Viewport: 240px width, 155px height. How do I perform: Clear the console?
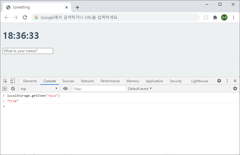pos(13,89)
